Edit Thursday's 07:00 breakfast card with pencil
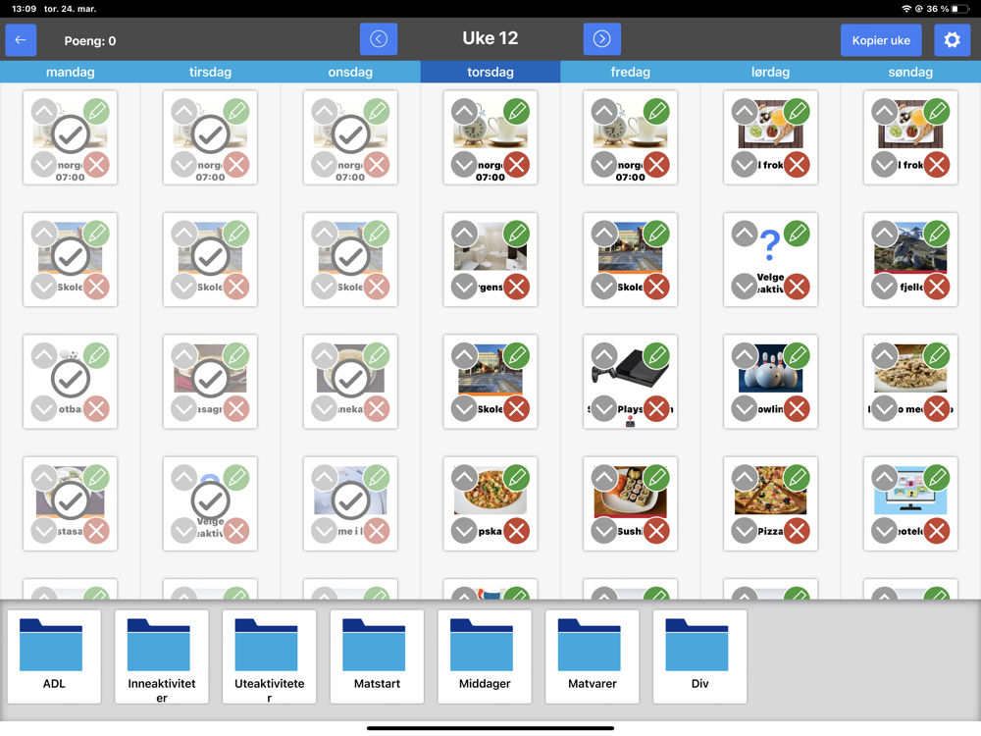The height and width of the screenshot is (736, 981). click(517, 112)
